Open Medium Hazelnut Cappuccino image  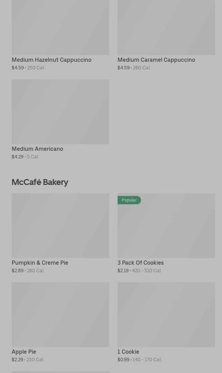coord(60,28)
